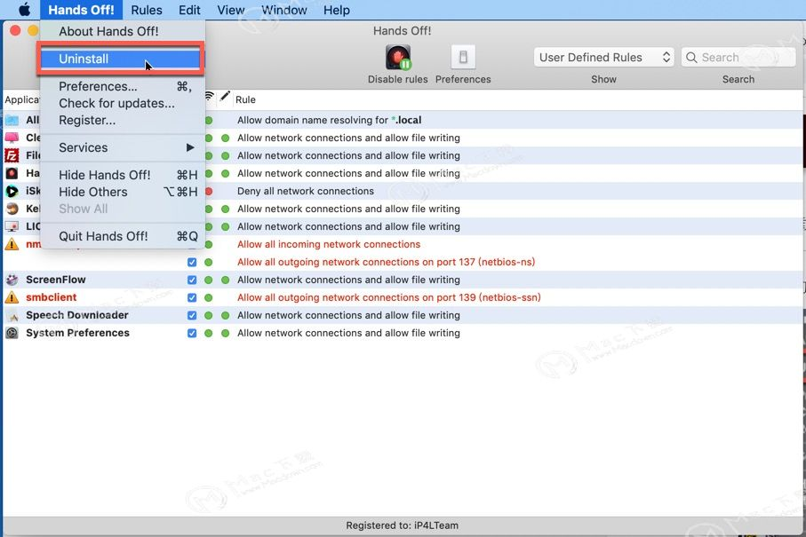Select the folder icon of the All row
Screen dimensions: 806x537
12,120
